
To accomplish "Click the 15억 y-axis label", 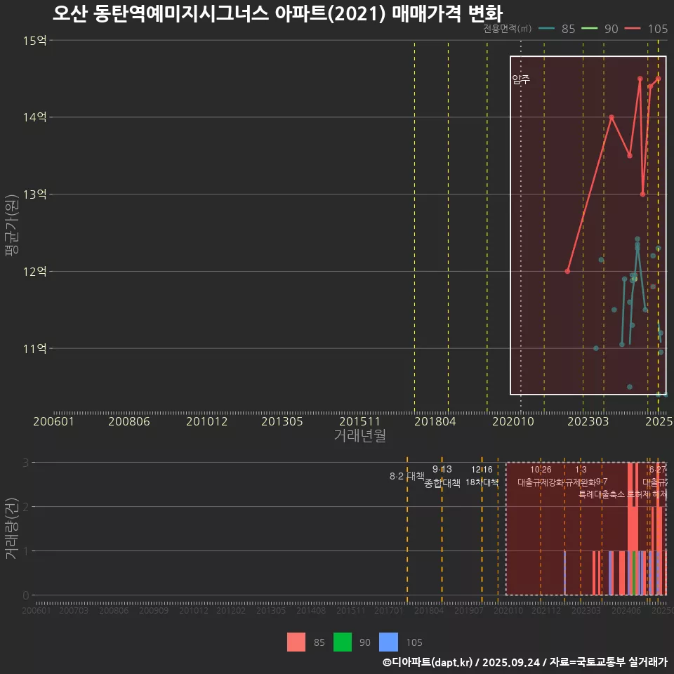I will (x=34, y=40).
